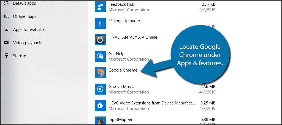Image resolution: width=282 pixels, height=125 pixels.
Task: Go to Apps for websites
Action: [x=29, y=30]
